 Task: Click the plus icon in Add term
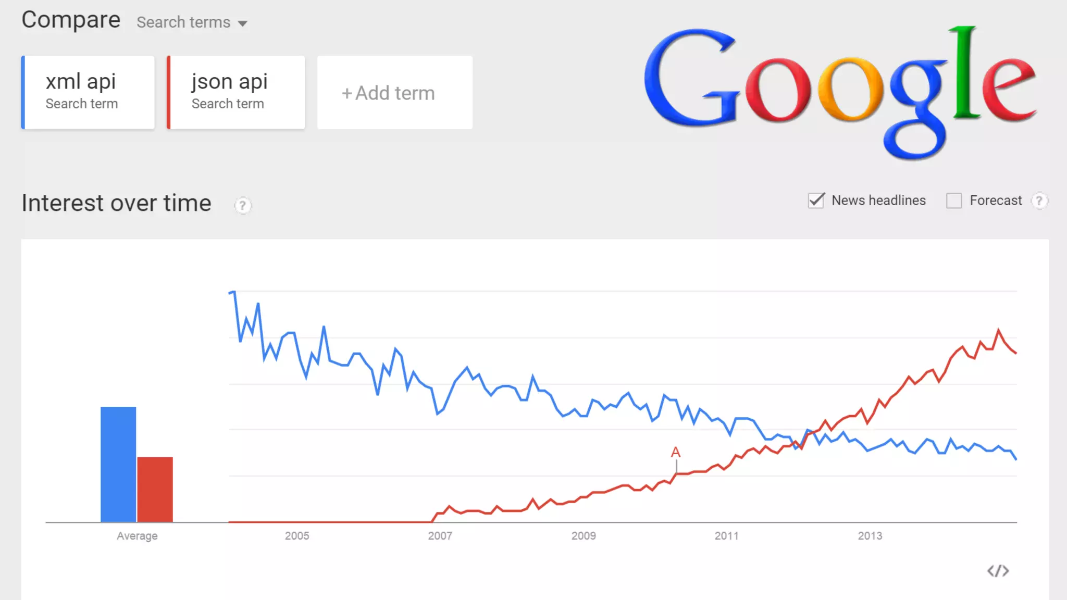tap(347, 93)
